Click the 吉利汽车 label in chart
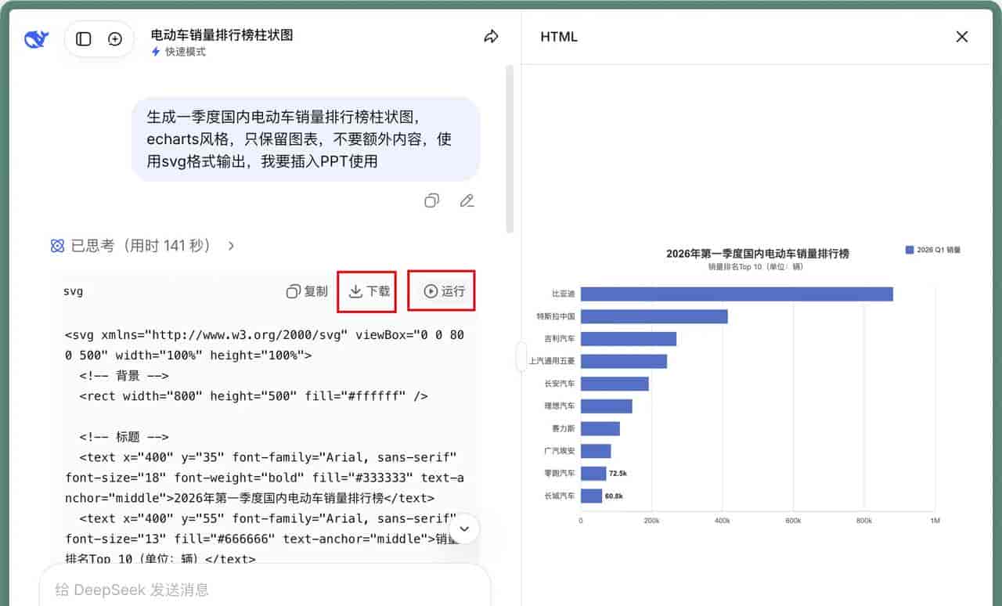 tap(560, 339)
